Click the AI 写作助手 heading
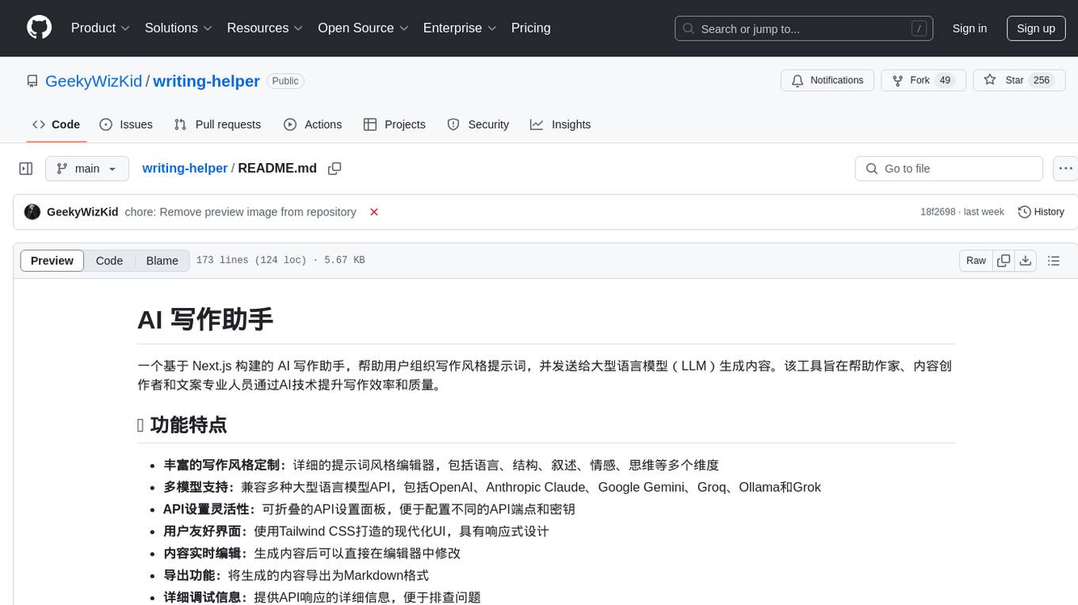 pos(205,319)
